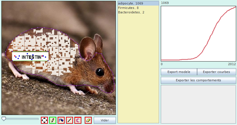Select the move tool with four arrows
237x125 pixels.
[44, 120]
